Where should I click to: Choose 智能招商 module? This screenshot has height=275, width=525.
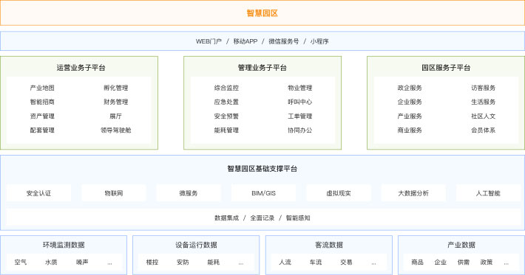coord(42,102)
